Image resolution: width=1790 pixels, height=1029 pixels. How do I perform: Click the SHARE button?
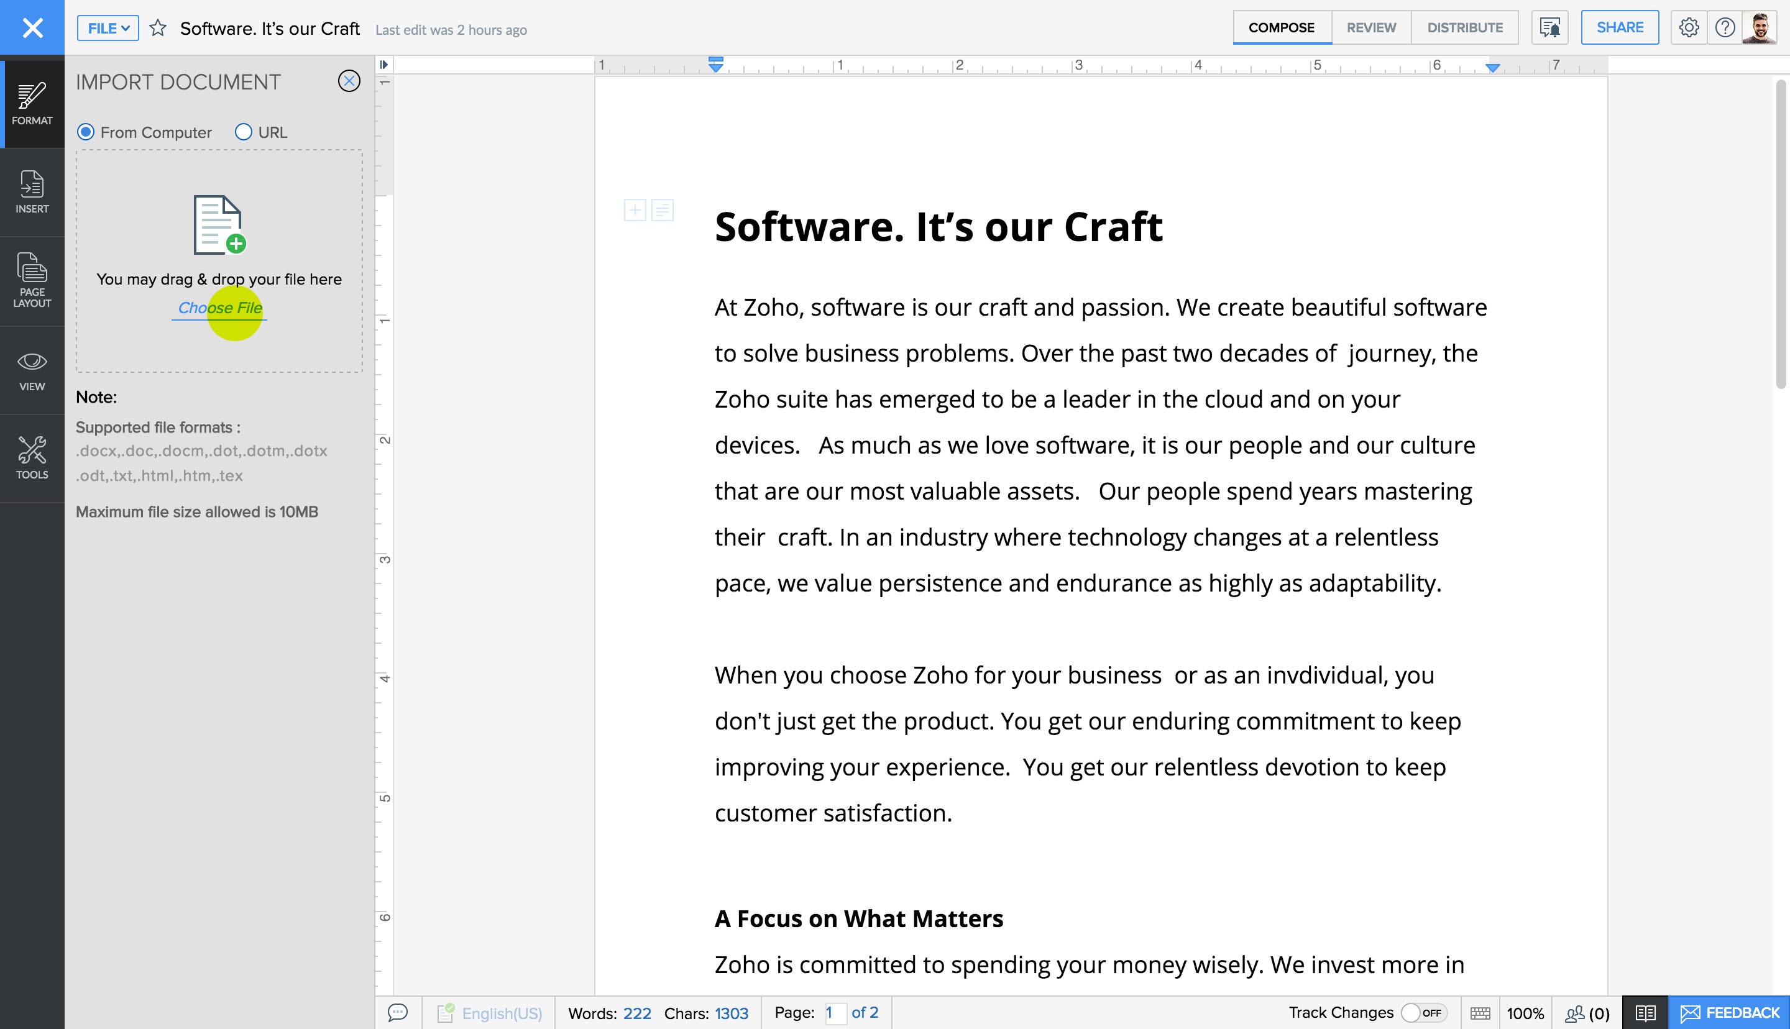[1619, 27]
